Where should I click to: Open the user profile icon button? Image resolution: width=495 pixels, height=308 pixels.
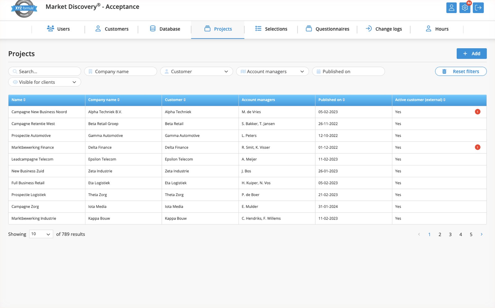pos(451,8)
